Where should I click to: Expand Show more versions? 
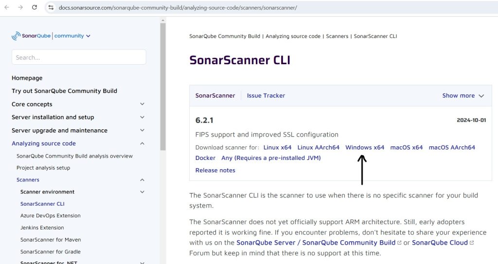[x=463, y=96]
